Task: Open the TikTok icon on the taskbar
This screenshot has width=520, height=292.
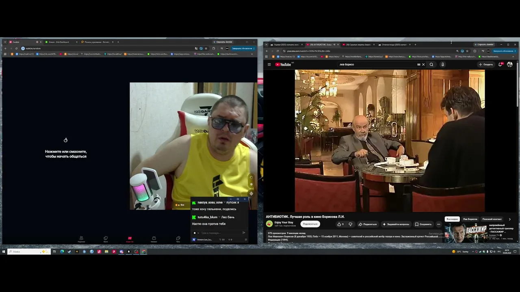Action: click(x=99, y=251)
